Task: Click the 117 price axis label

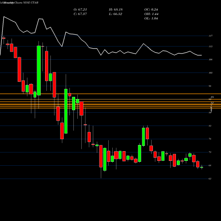Action: click(210, 36)
